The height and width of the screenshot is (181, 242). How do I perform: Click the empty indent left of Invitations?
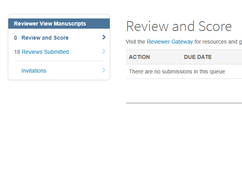pyautogui.click(x=17, y=71)
